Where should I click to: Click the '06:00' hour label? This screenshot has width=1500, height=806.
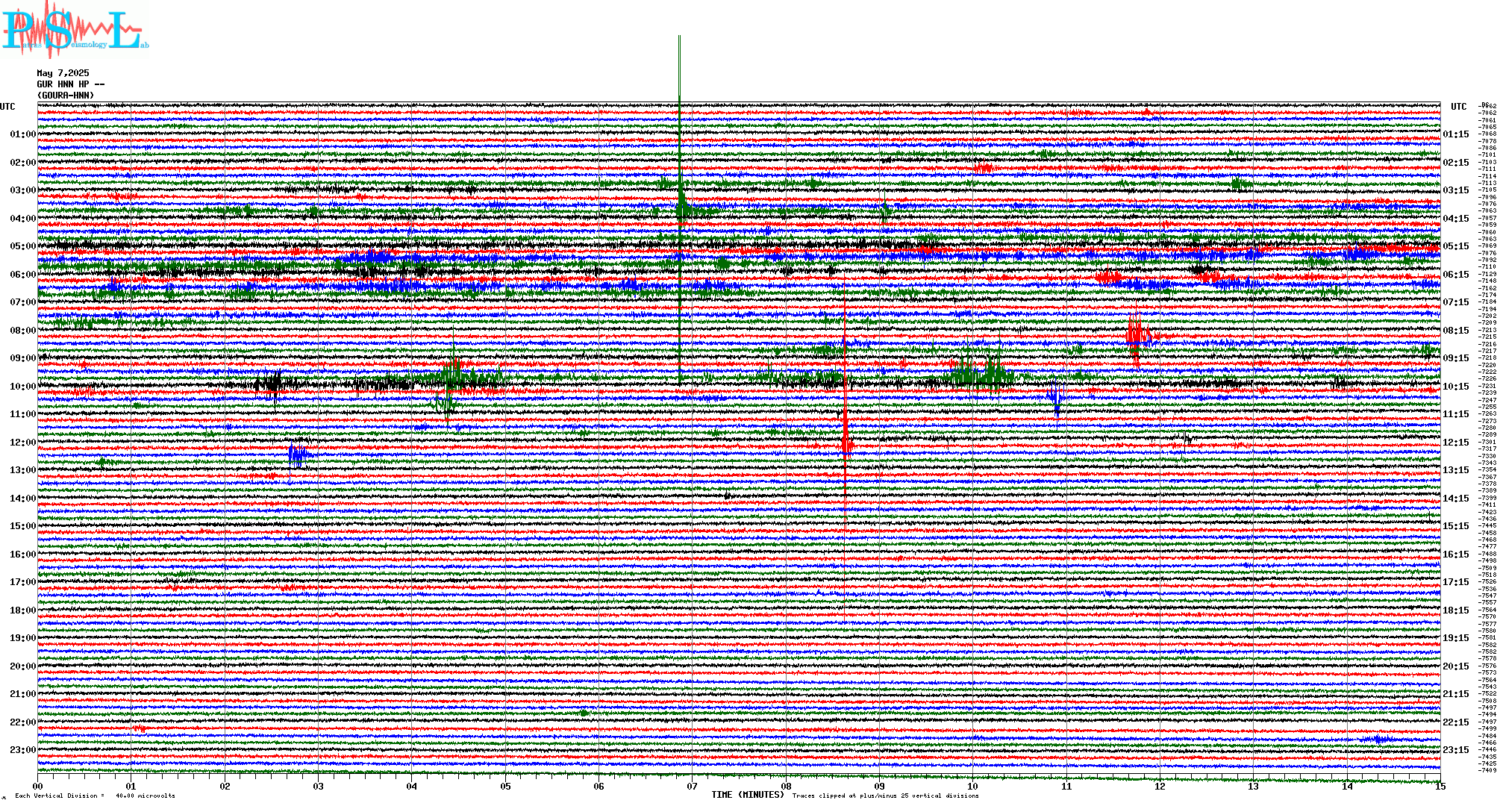[22, 275]
